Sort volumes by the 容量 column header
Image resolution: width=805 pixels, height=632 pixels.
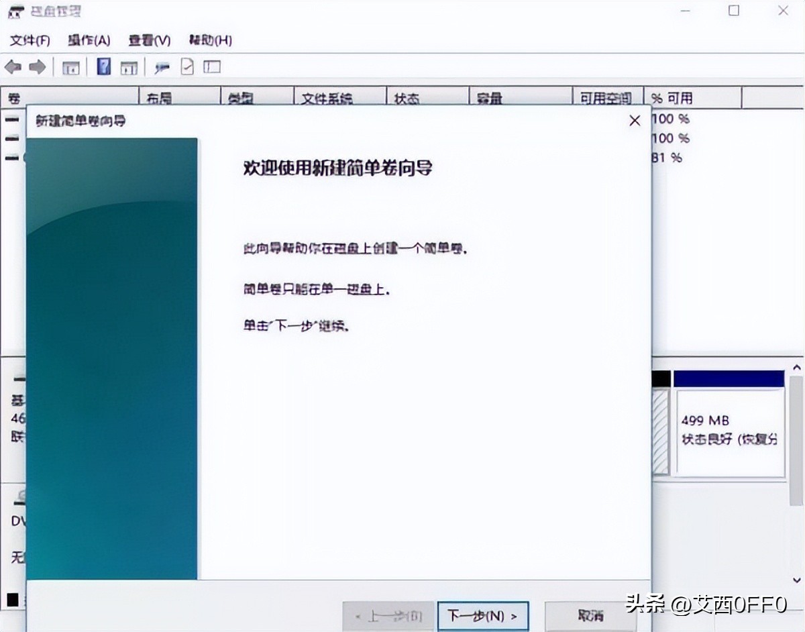click(x=488, y=98)
